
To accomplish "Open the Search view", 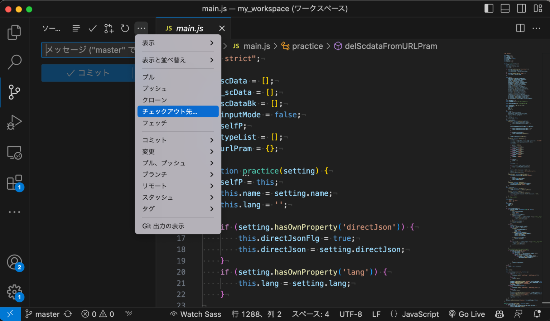I will coord(14,62).
